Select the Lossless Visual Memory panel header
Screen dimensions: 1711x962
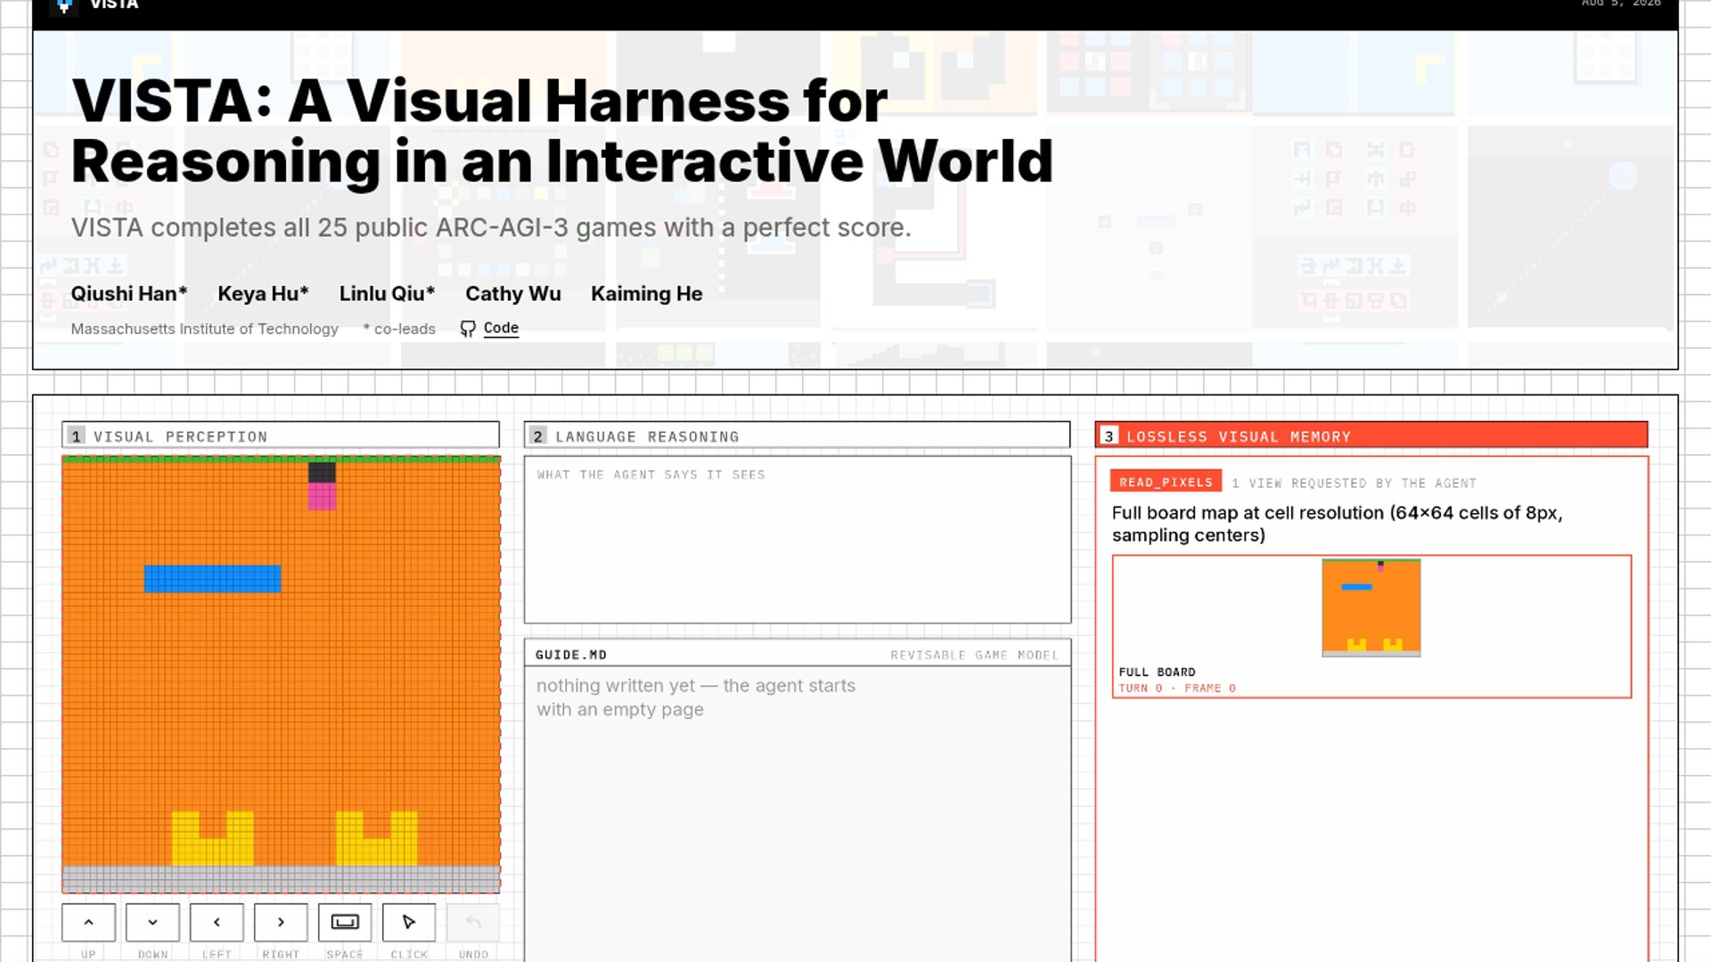tap(1371, 436)
